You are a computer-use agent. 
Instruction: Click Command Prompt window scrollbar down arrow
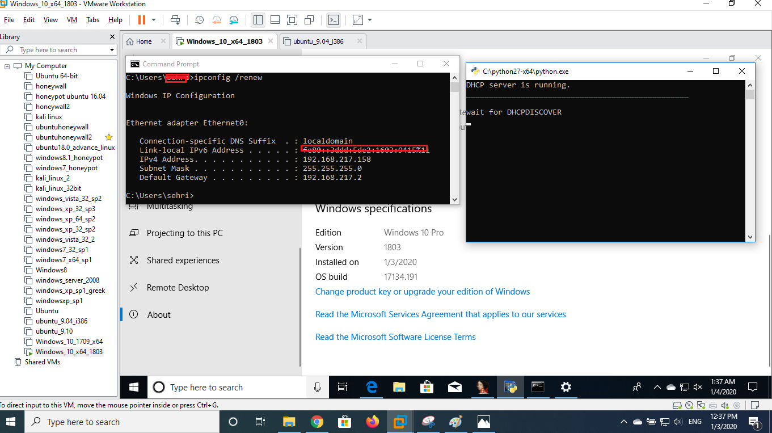[x=454, y=199]
